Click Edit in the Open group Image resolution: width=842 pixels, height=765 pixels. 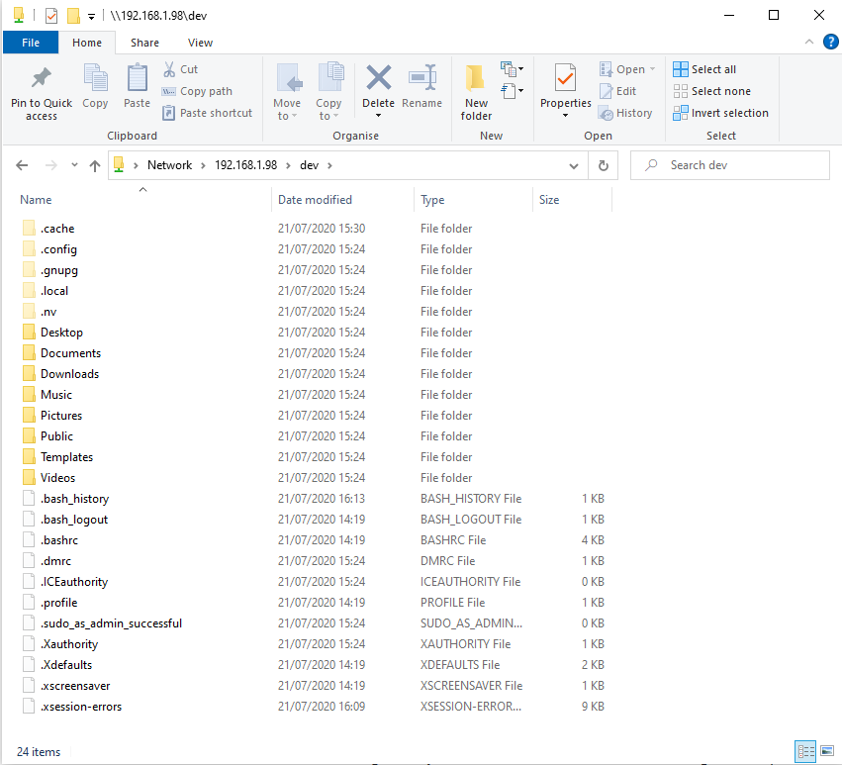tap(618, 91)
